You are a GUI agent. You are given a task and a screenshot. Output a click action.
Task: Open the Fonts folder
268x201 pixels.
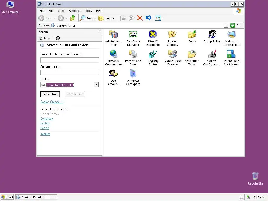pyautogui.click(x=192, y=37)
